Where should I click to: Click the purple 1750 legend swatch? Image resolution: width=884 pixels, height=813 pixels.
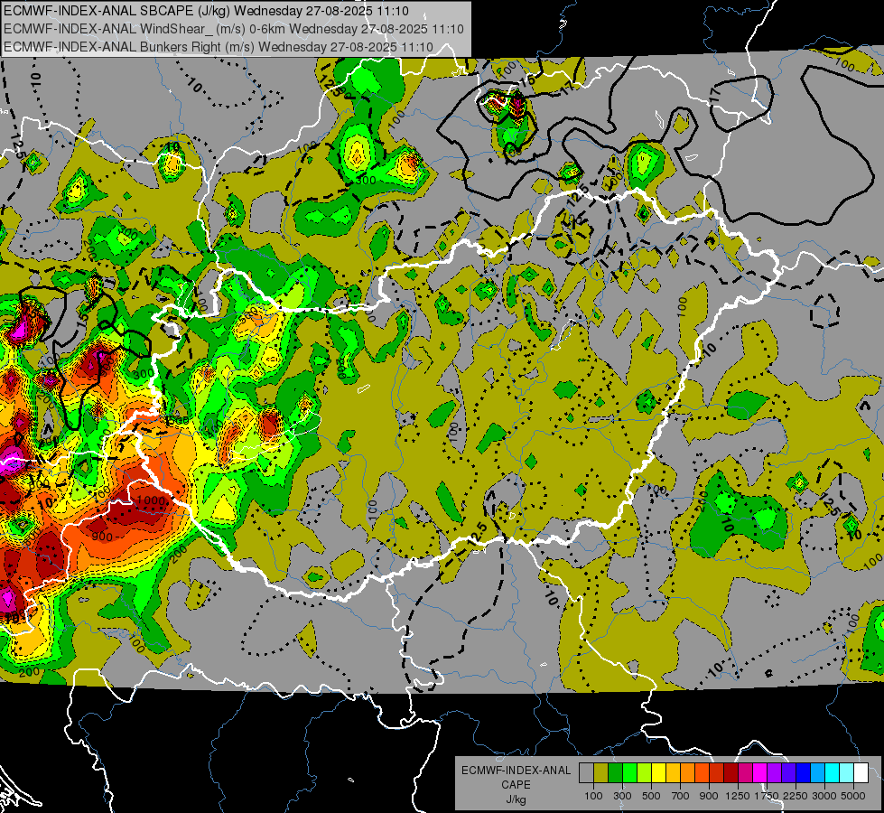pos(775,772)
